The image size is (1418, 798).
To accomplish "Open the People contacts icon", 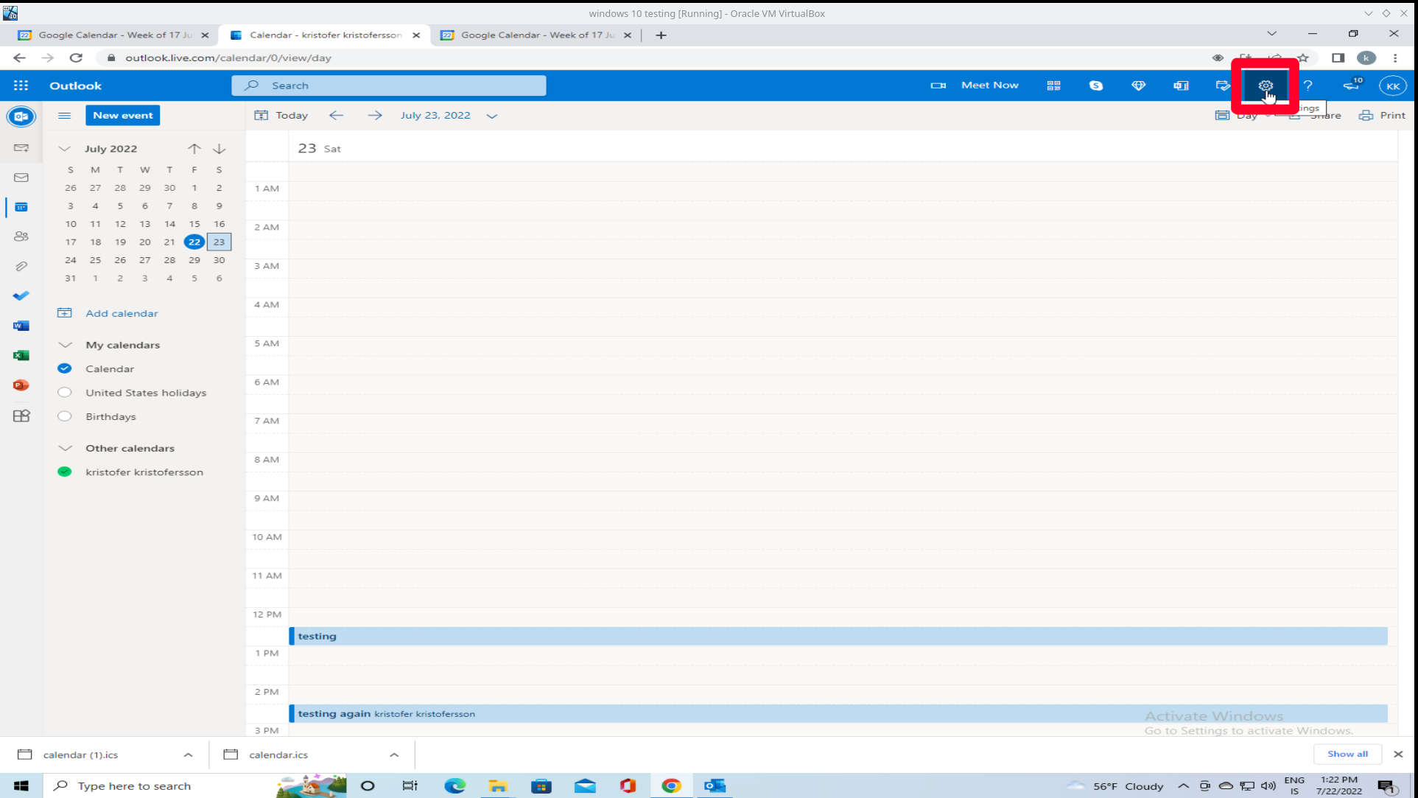I will point(21,237).
